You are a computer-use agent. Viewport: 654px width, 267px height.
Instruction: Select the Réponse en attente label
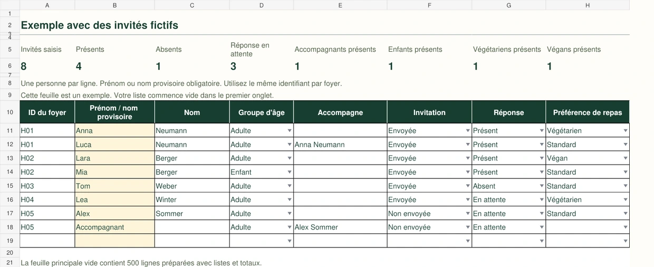coord(250,50)
